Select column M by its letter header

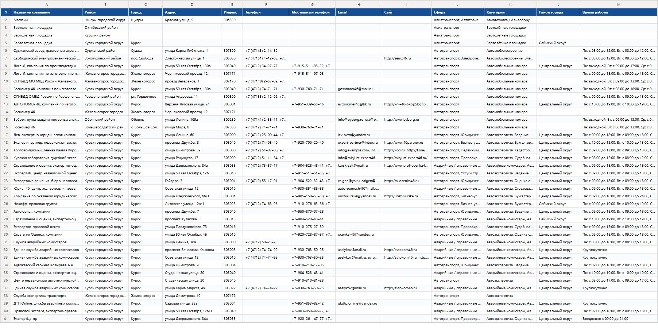point(619,4)
